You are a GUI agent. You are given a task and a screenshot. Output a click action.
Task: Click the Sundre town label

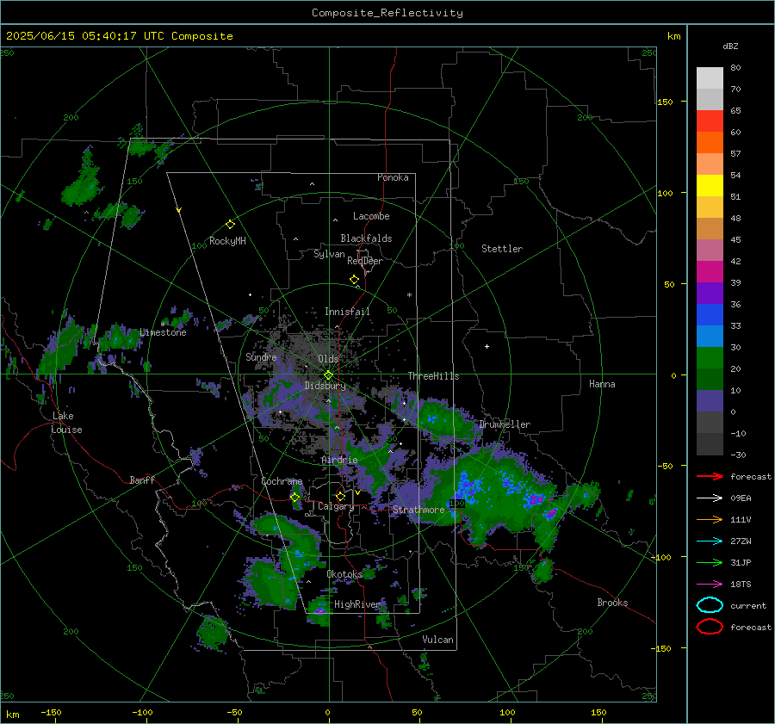(x=261, y=357)
